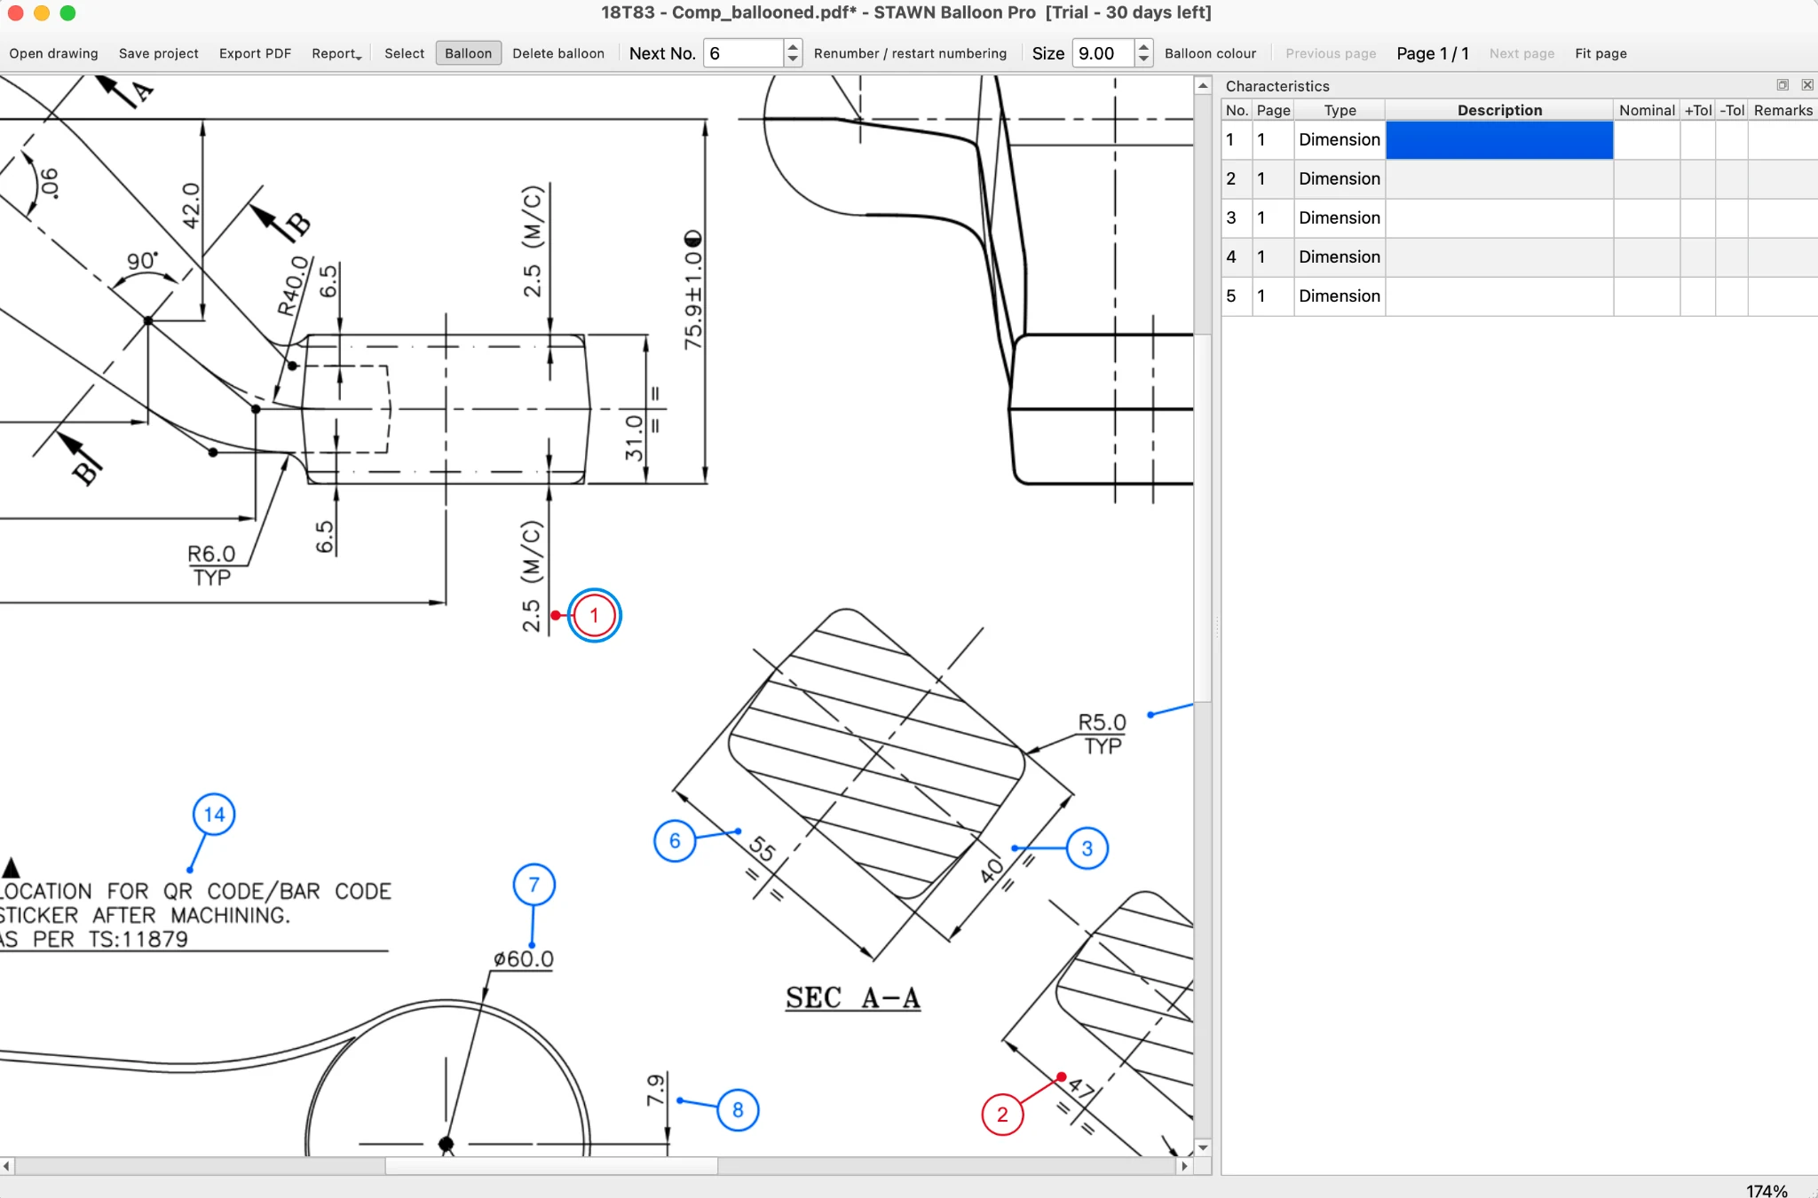Click balloon number 1 on the drawing
The height and width of the screenshot is (1198, 1818).
click(x=594, y=615)
